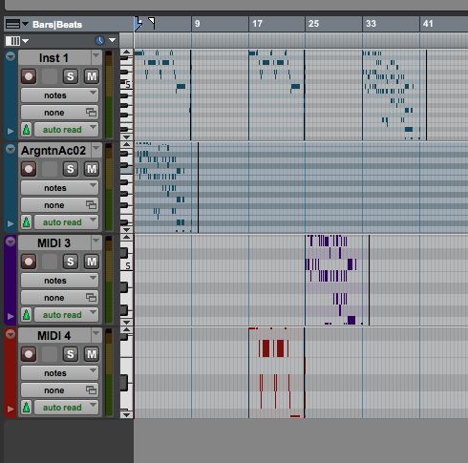Toggle TrackInput monitoring on MIDI 4
Image resolution: width=468 pixels, height=463 pixels.
pos(50,354)
